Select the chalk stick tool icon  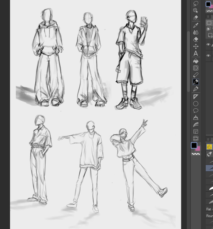click(196, 75)
